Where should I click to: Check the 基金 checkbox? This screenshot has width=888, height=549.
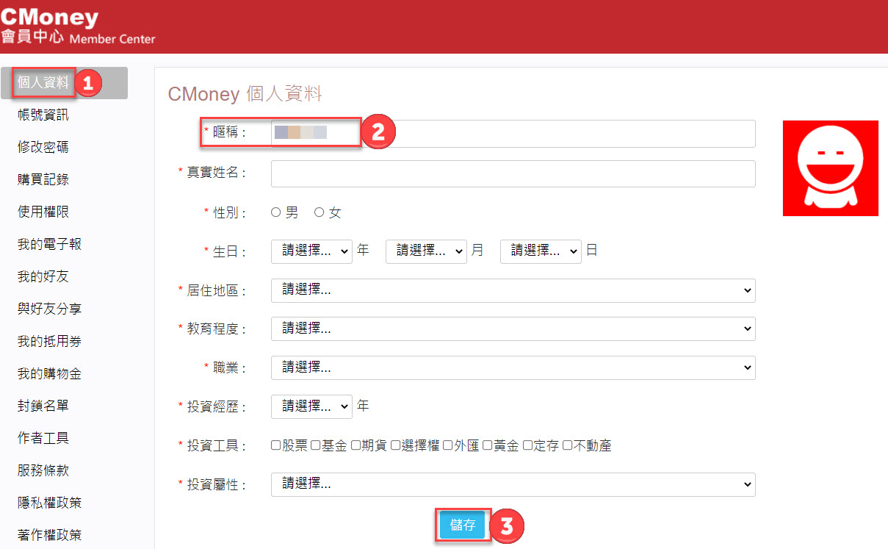(316, 445)
